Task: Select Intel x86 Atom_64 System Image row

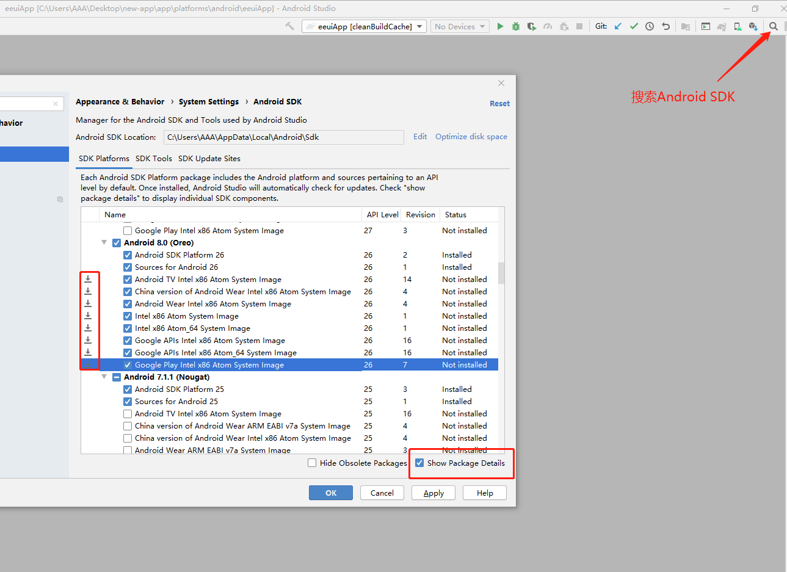Action: tap(289, 328)
